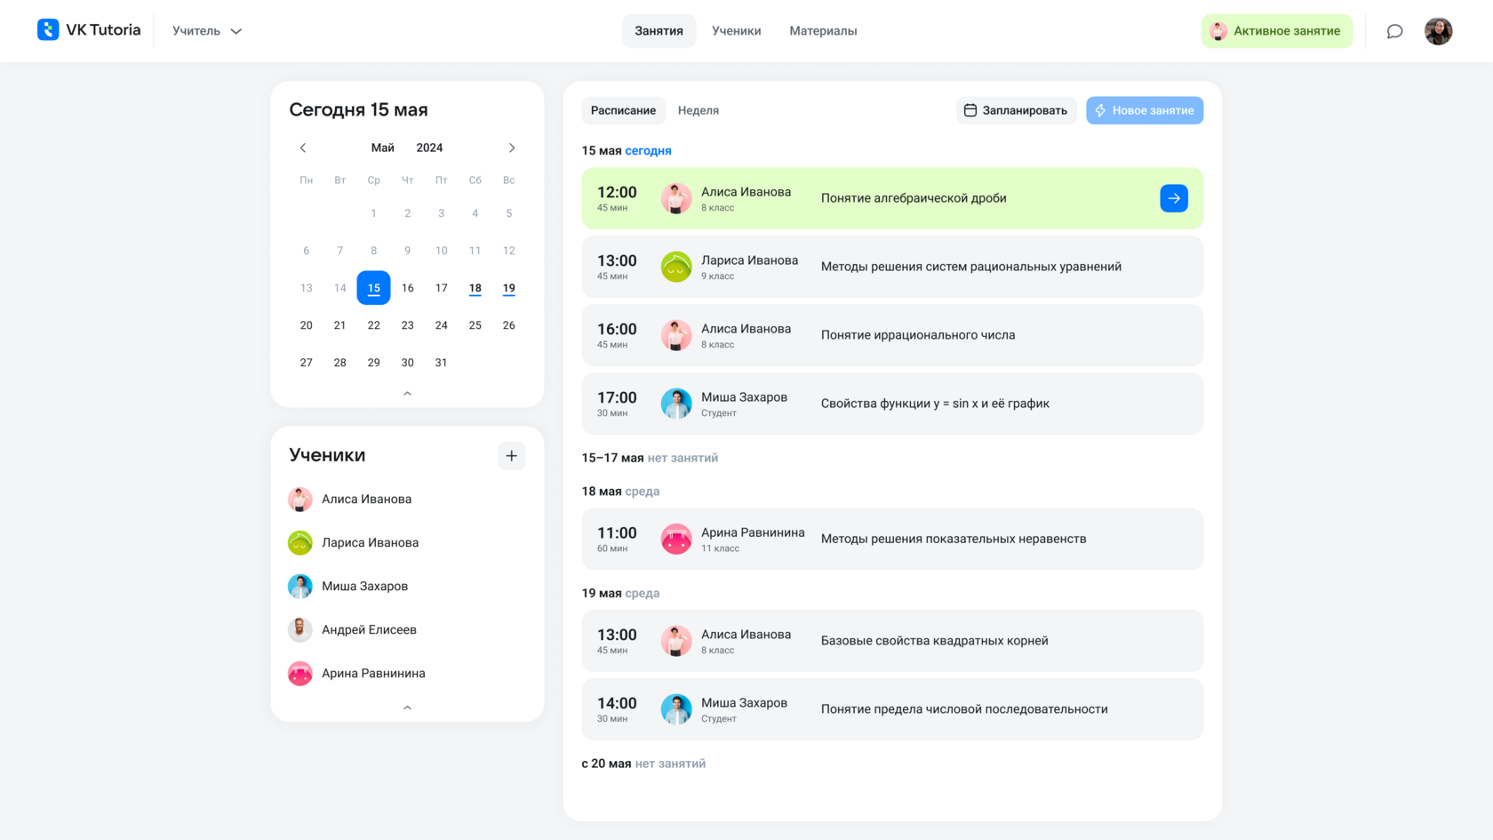Go to next month in calendar
The height and width of the screenshot is (840, 1493).
(512, 148)
